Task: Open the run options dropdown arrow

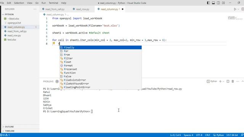Action: tap(238, 9)
